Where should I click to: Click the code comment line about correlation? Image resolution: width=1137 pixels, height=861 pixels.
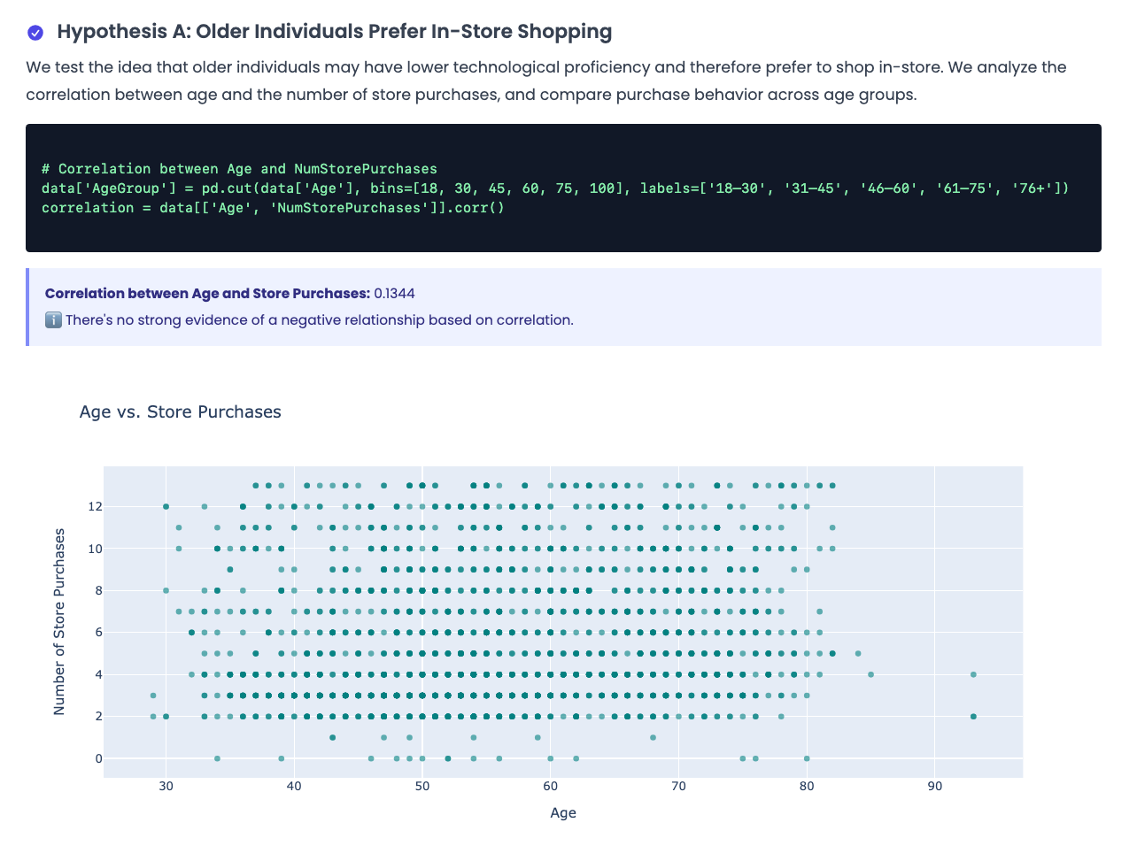coord(239,168)
